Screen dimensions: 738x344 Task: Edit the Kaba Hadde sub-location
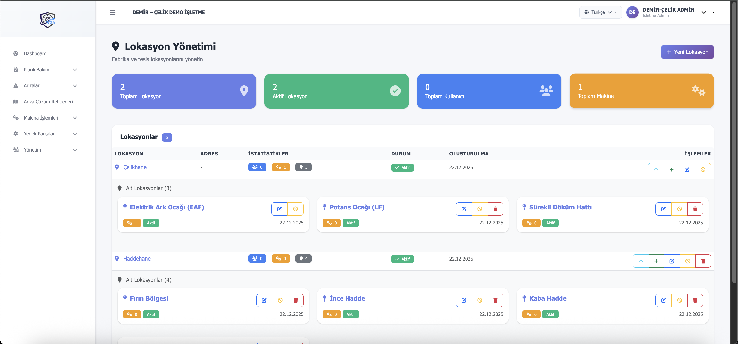663,300
